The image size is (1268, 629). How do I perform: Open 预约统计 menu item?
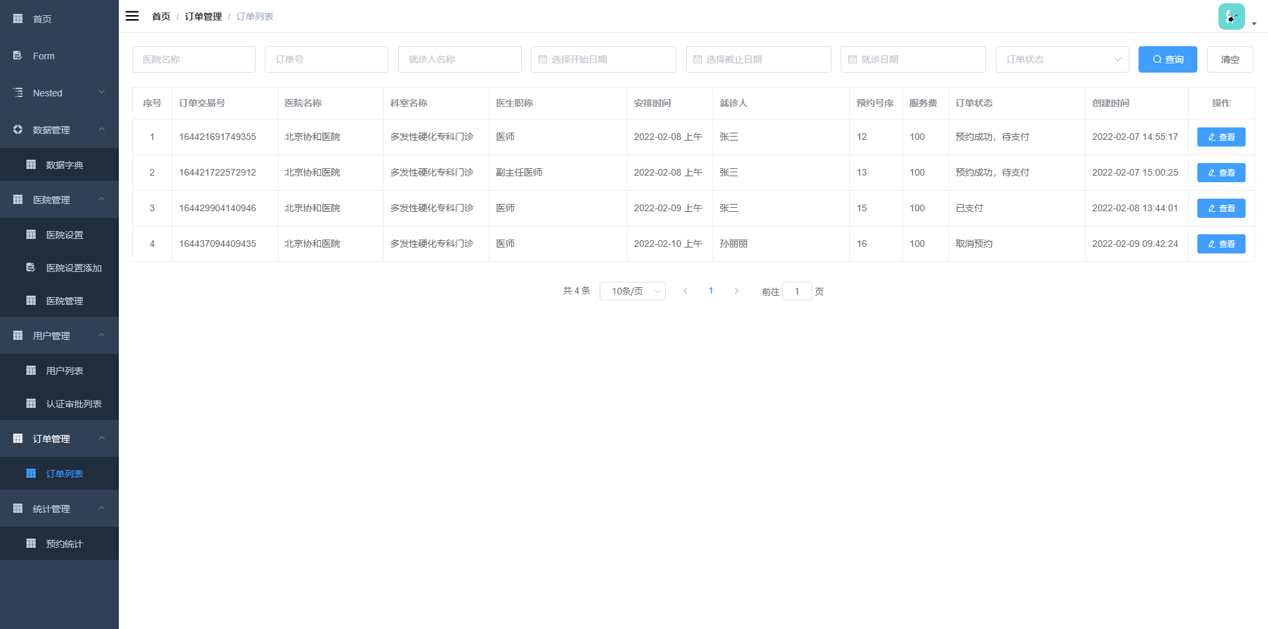click(59, 543)
